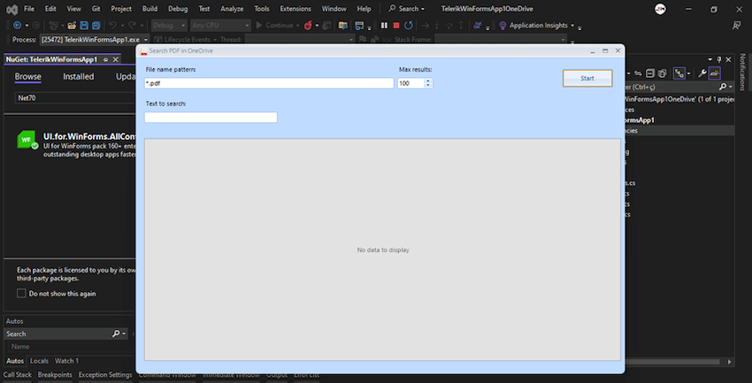752x383 pixels.
Task: Click the NuGet search box containing Net70
Action: [x=75, y=98]
